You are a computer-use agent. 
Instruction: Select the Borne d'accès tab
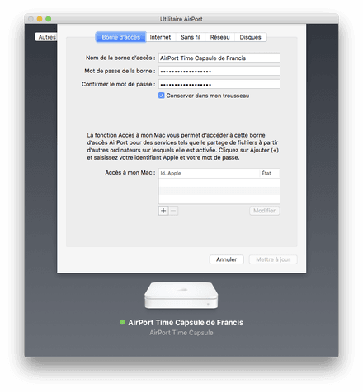(x=121, y=37)
